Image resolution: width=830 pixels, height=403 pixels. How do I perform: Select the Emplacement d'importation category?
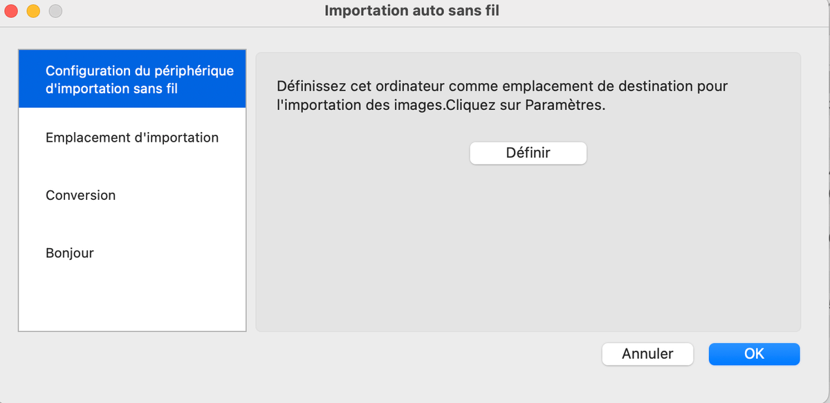[131, 138]
